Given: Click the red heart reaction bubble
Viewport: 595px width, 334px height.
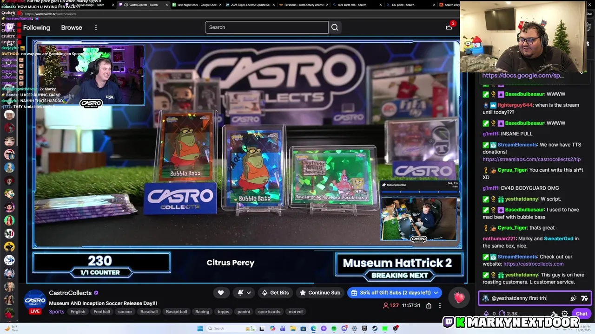Looking at the screenshot, I should 459,298.
